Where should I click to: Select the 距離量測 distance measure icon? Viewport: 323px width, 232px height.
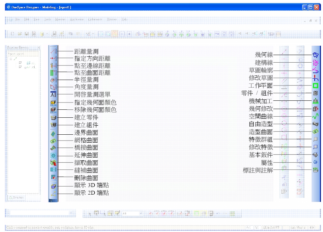click(x=53, y=51)
